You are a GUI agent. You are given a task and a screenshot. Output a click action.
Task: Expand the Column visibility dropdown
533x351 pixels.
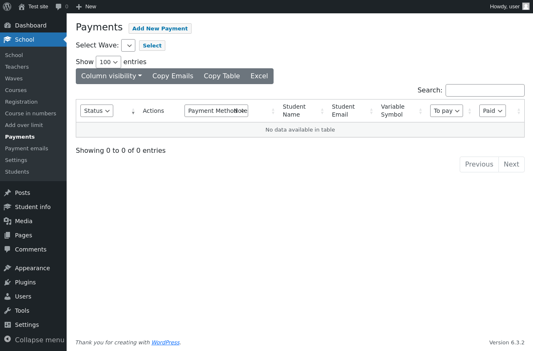[x=112, y=76]
